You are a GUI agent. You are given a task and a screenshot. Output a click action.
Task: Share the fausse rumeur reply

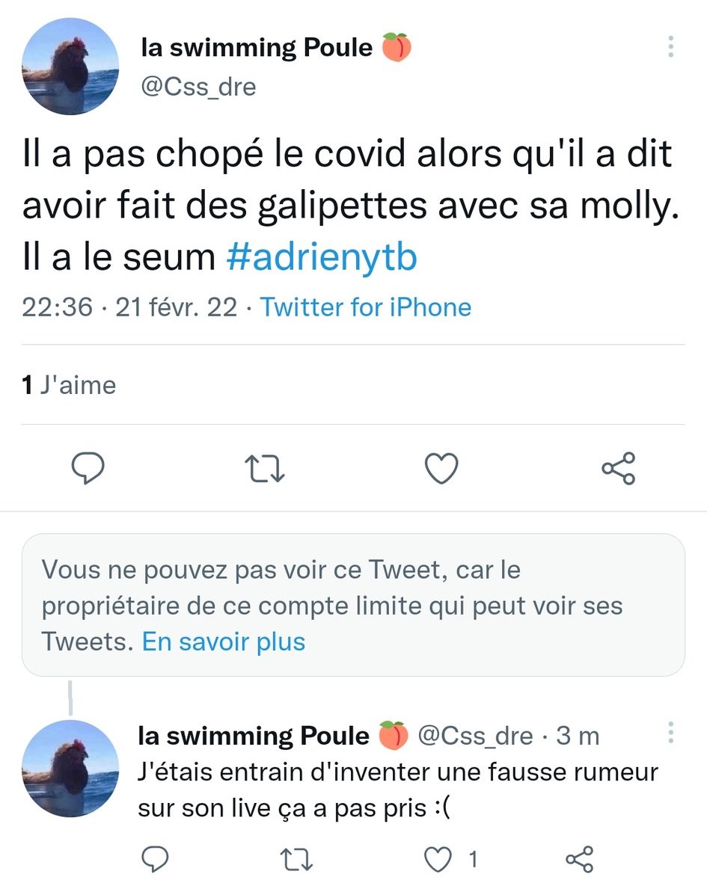(580, 860)
